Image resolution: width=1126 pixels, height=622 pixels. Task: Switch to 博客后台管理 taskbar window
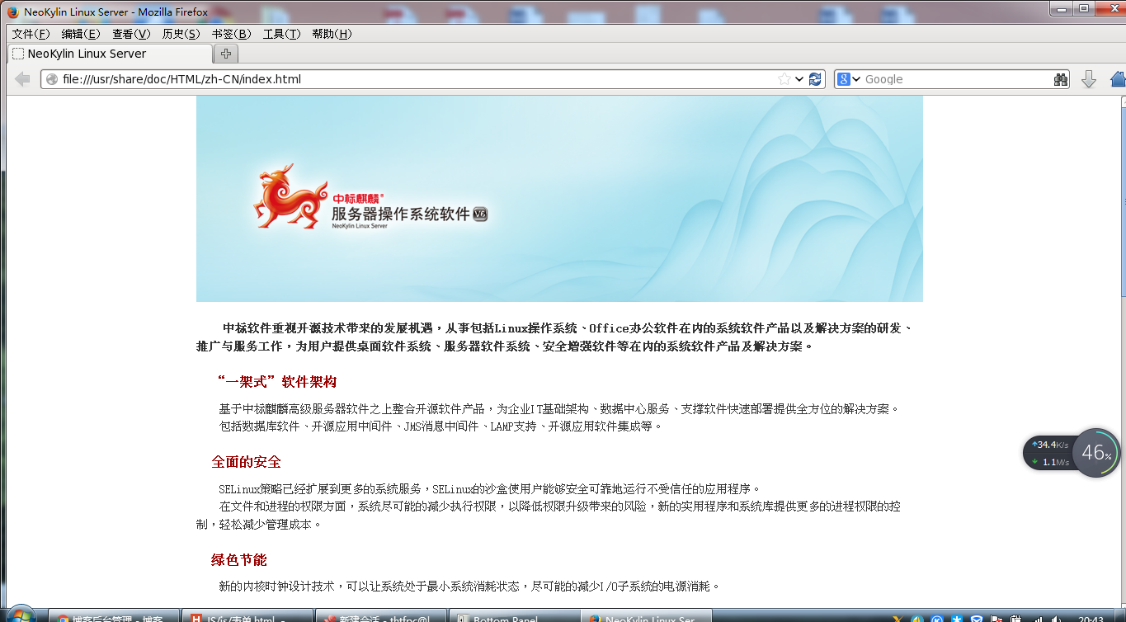[x=114, y=618]
